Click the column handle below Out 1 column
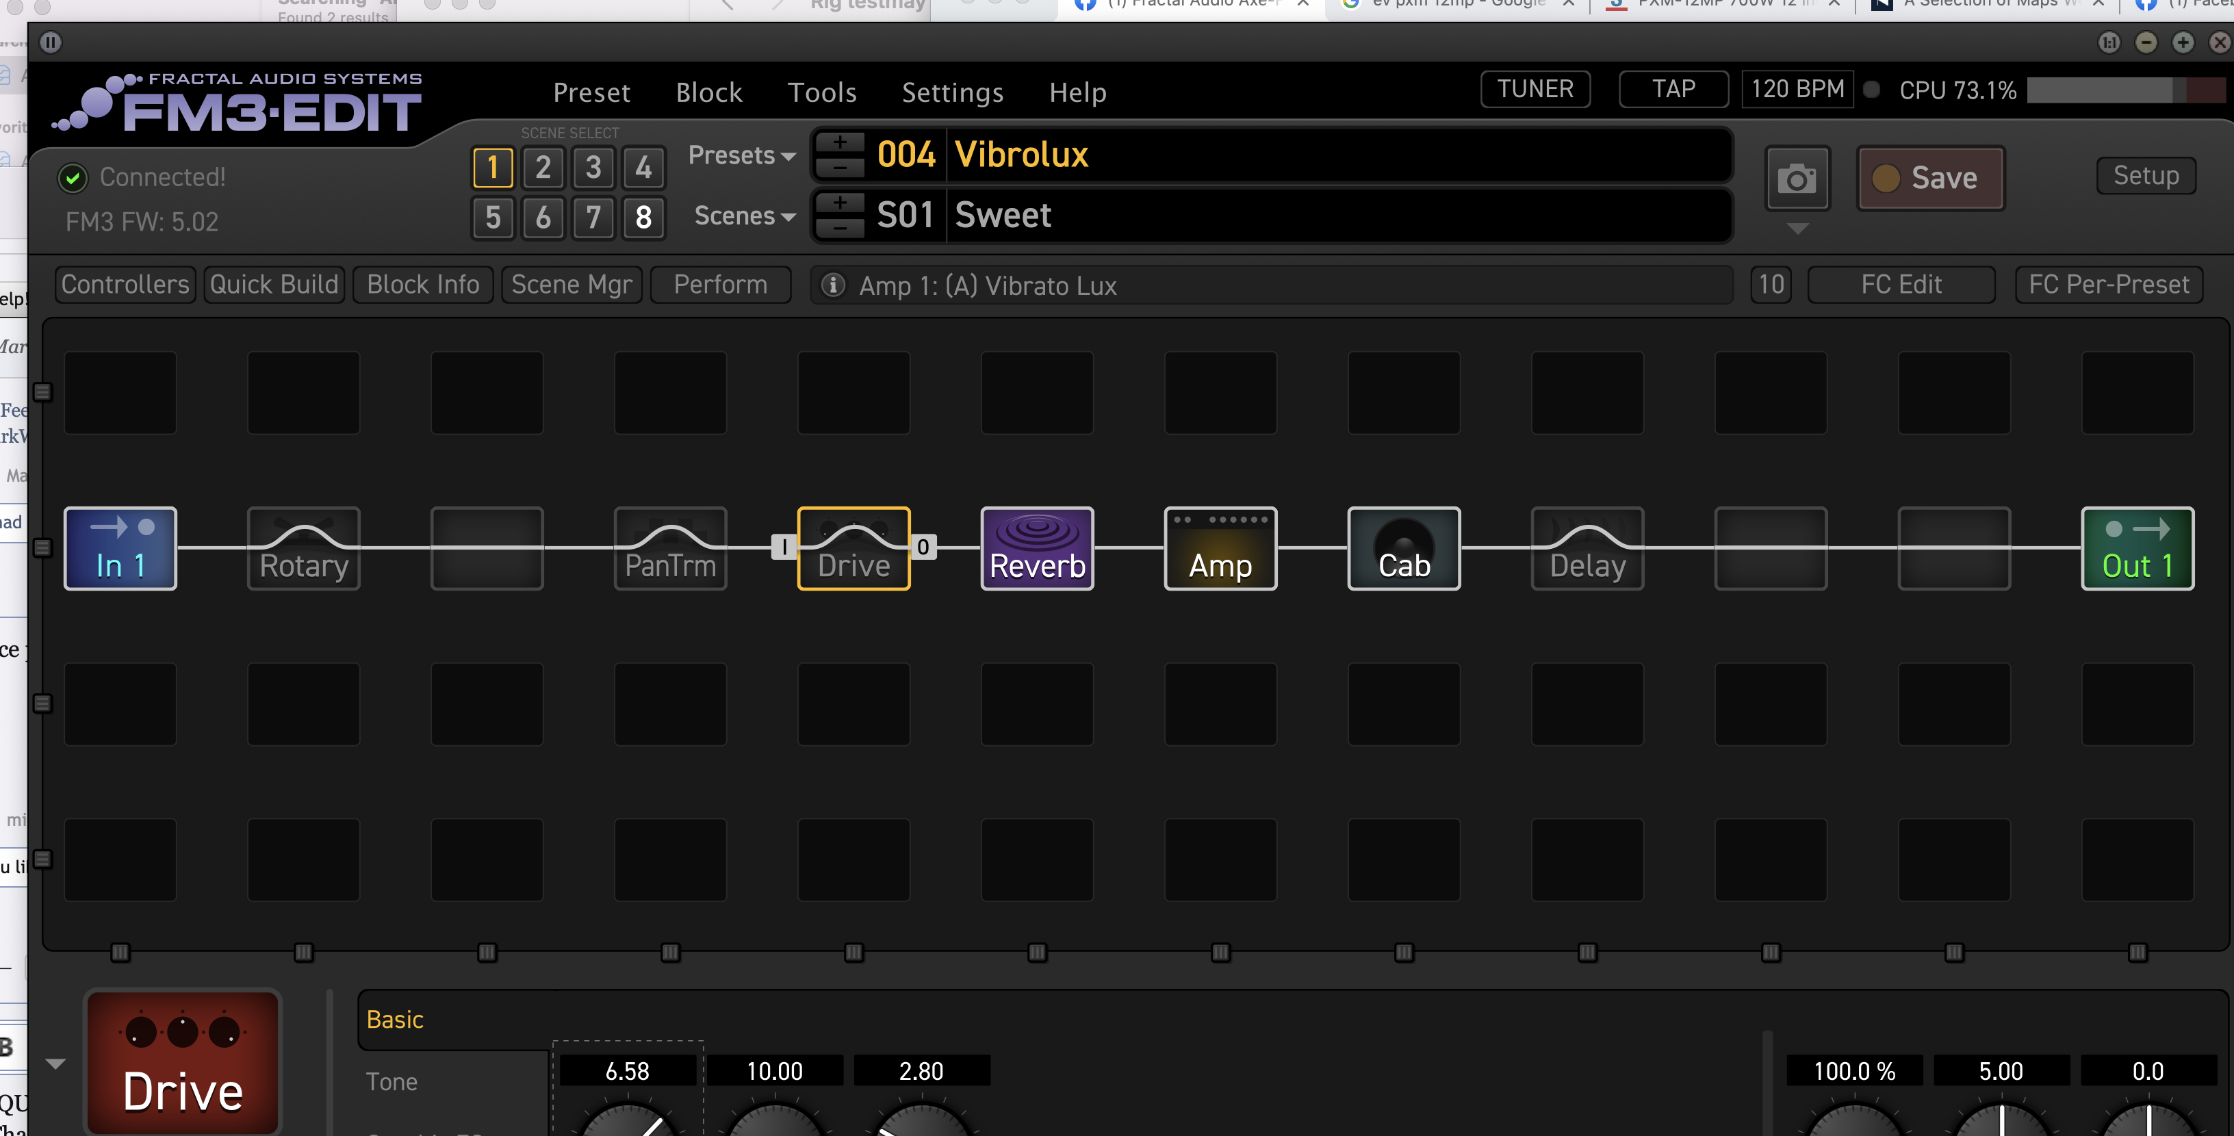Image resolution: width=2234 pixels, height=1136 pixels. pyautogui.click(x=2137, y=952)
